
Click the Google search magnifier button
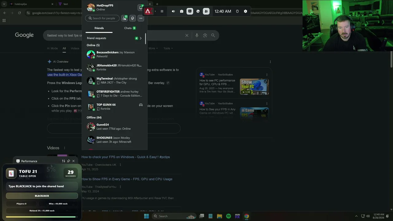tap(213, 35)
